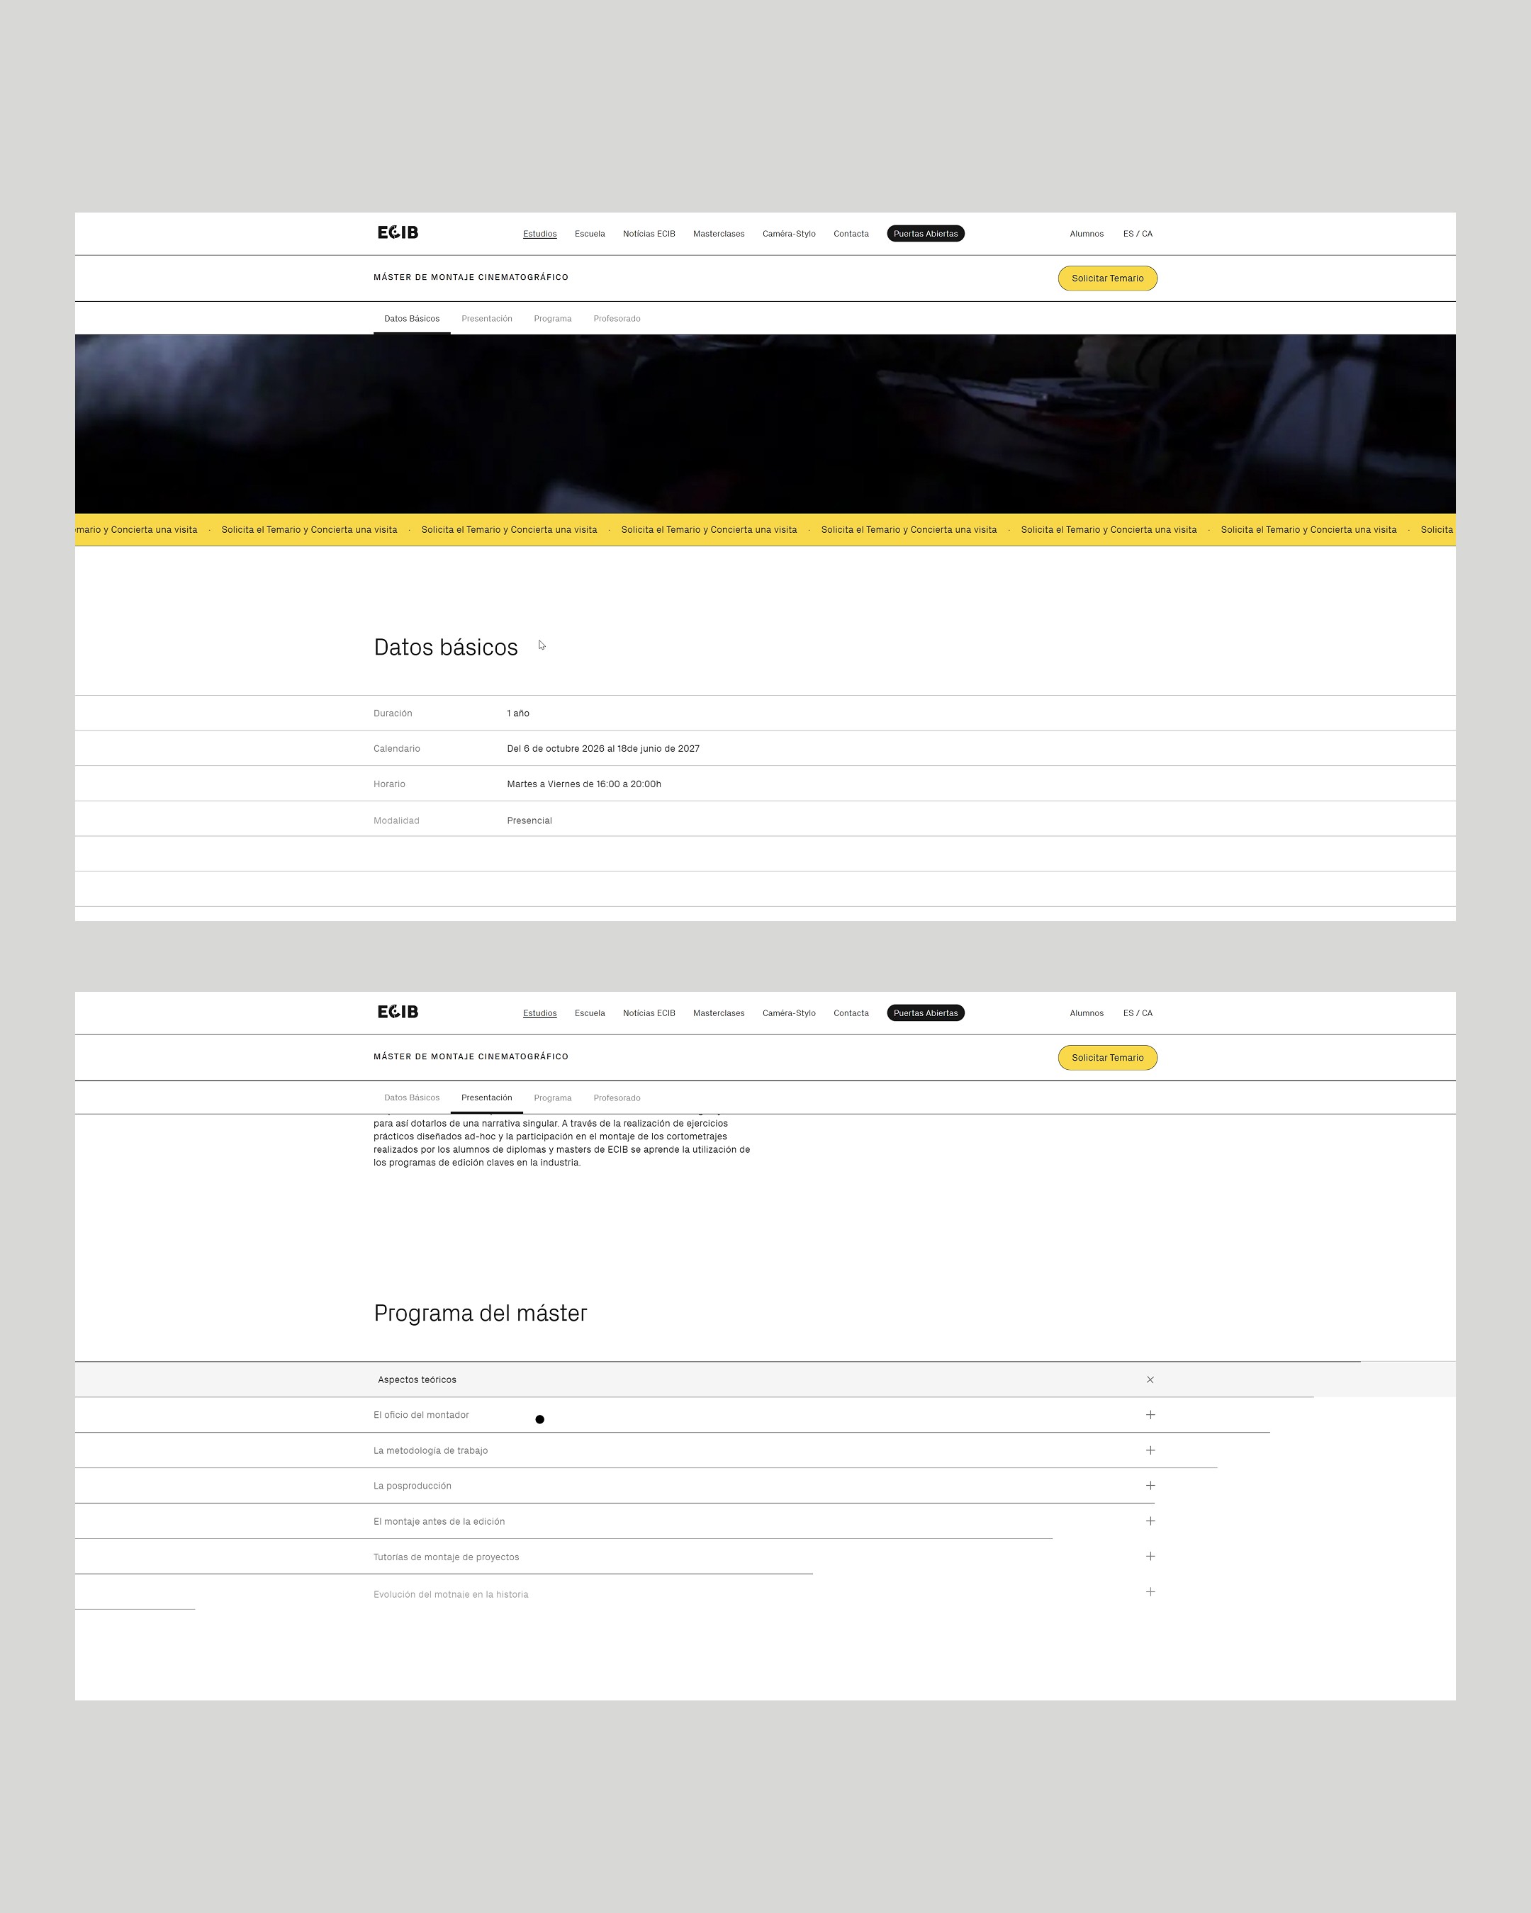
Task: Click plus icon beside La metodología de trabajo
Action: 1150,1451
